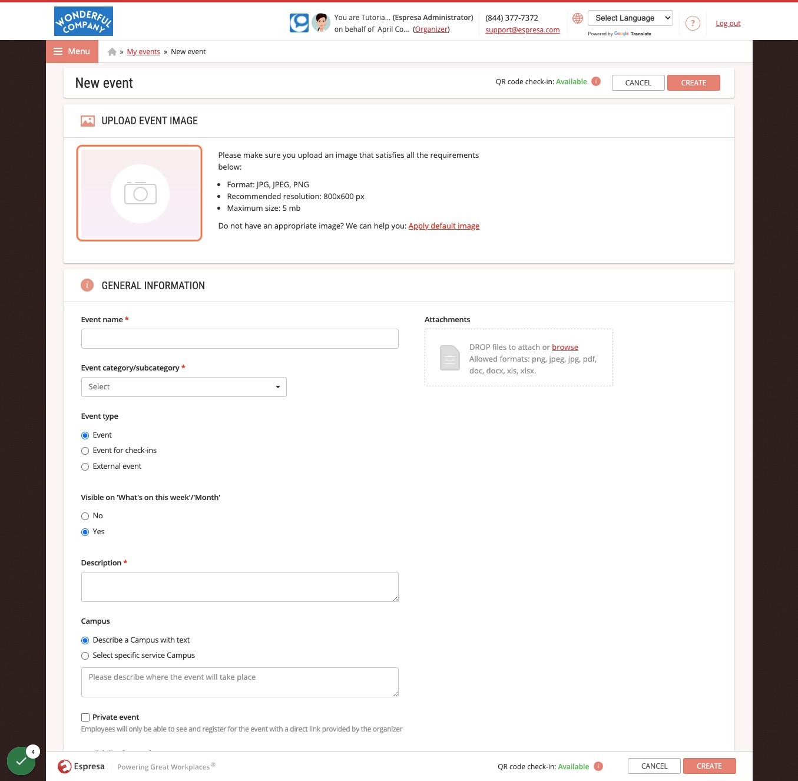Click the user avatar picture
798x781 pixels.
tap(321, 22)
